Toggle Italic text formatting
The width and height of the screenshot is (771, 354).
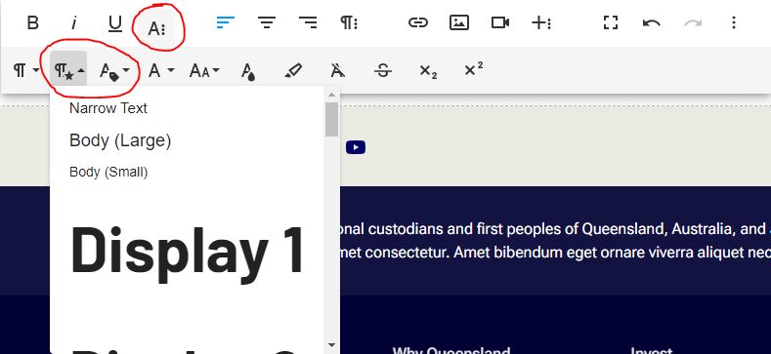click(73, 22)
